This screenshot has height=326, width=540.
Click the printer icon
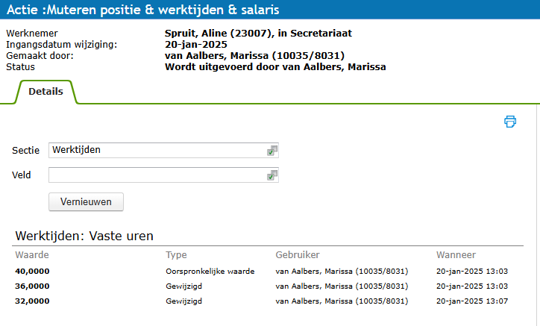[510, 122]
